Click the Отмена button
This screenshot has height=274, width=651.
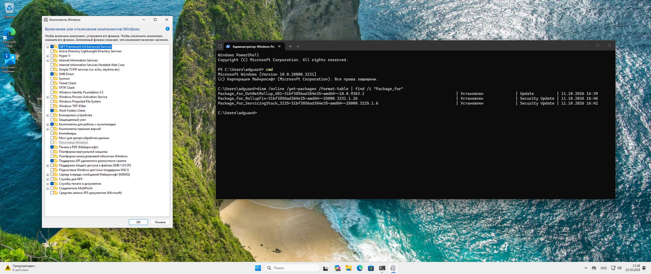coord(160,222)
